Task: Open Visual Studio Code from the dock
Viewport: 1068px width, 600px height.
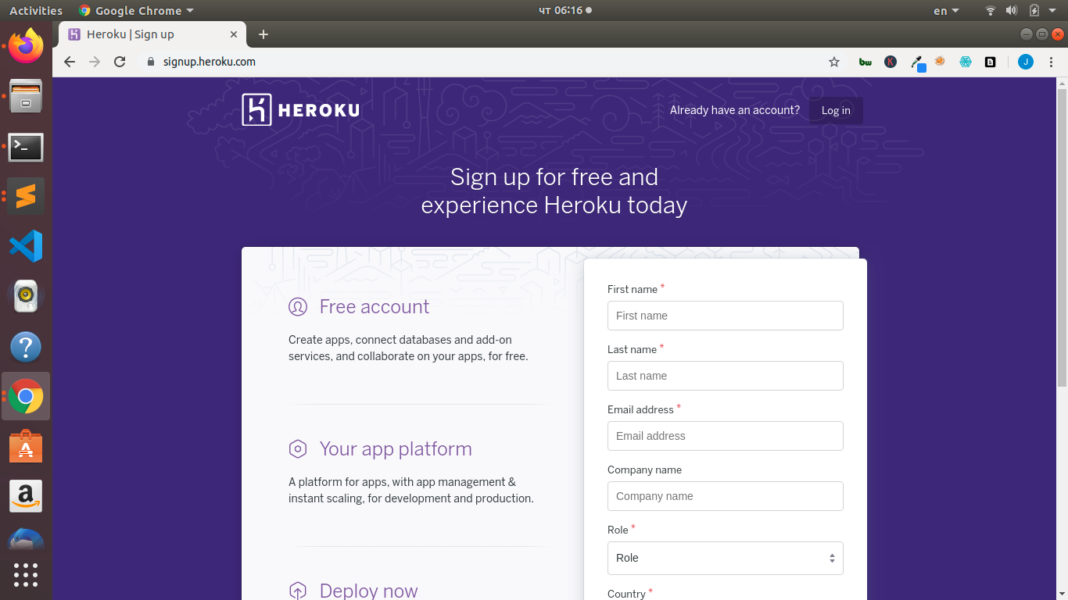Action: pos(26,245)
